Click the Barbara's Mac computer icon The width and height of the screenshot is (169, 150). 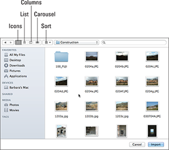tap(6, 87)
